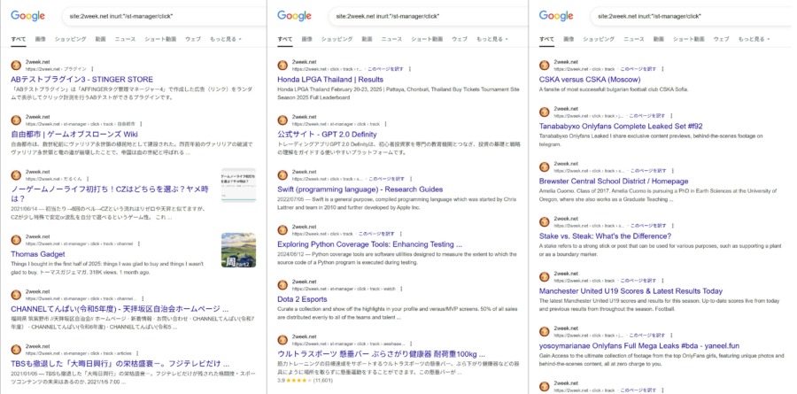Open the 自由都市 | ゲームオブスローンズ Wiki result

(74, 135)
